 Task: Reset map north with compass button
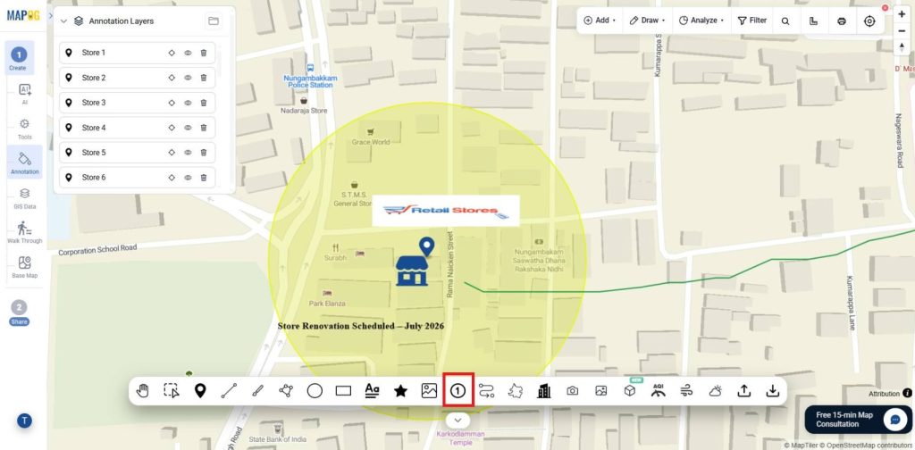click(902, 48)
